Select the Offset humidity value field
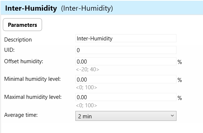This screenshot has width=203, height=133. (126, 61)
